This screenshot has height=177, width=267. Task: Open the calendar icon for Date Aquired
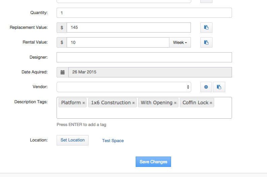click(63, 72)
